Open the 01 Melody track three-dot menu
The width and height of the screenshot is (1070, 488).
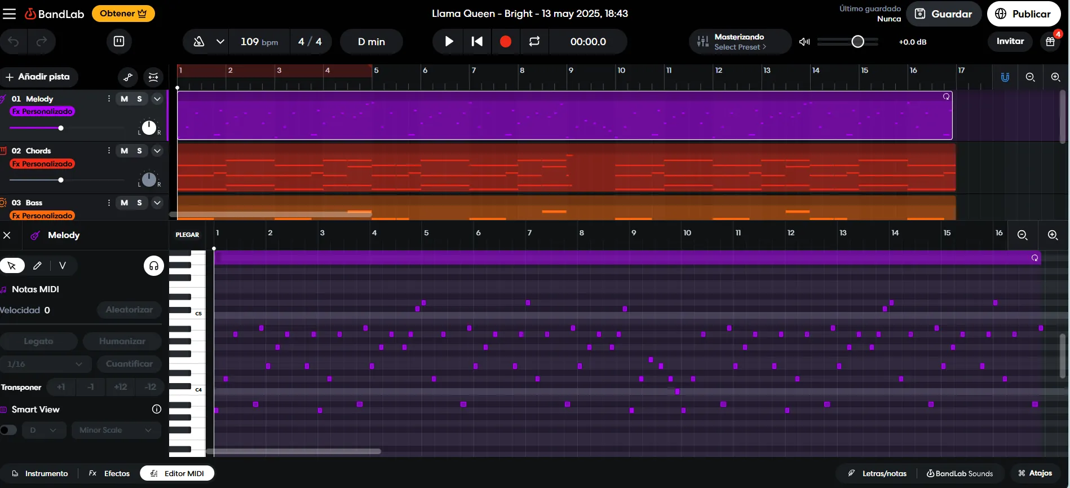(109, 99)
